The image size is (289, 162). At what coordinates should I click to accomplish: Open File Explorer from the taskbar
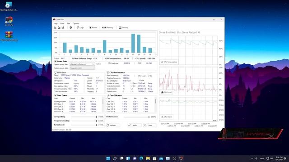pos(148,158)
